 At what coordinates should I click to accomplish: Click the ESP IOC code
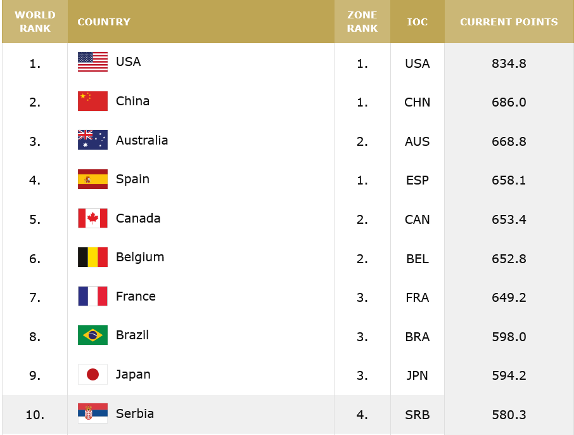(418, 180)
